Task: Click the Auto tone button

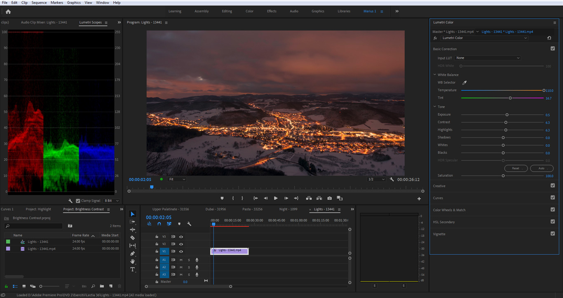Action: click(542, 168)
